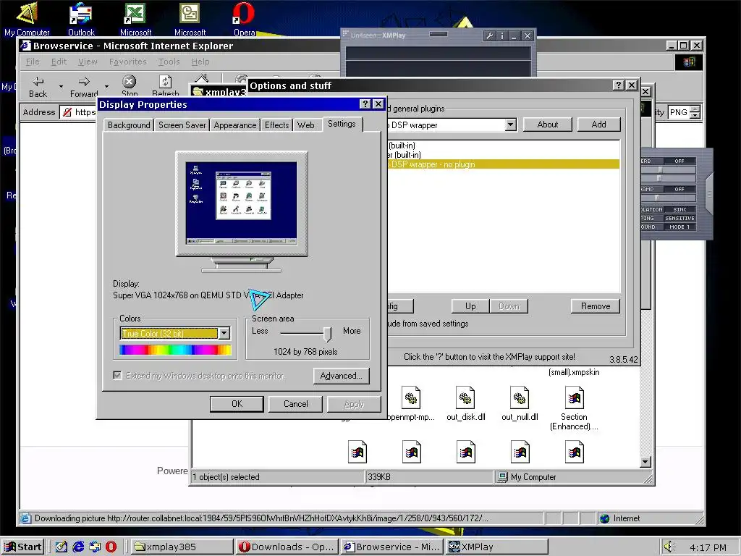Viewport: 741px width, 556px height.
Task: Open Forward button history dropdown arrow
Action: [107, 87]
